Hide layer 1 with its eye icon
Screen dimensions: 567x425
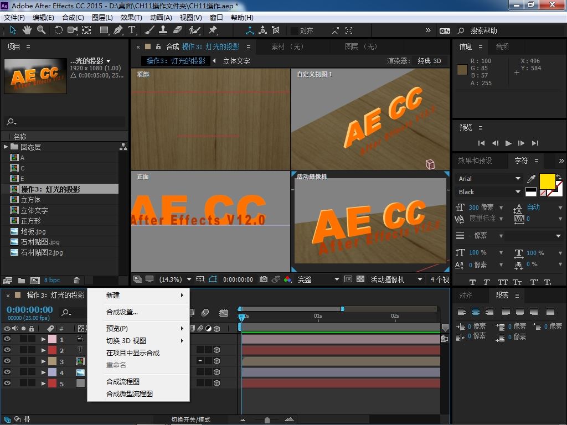pos(7,339)
